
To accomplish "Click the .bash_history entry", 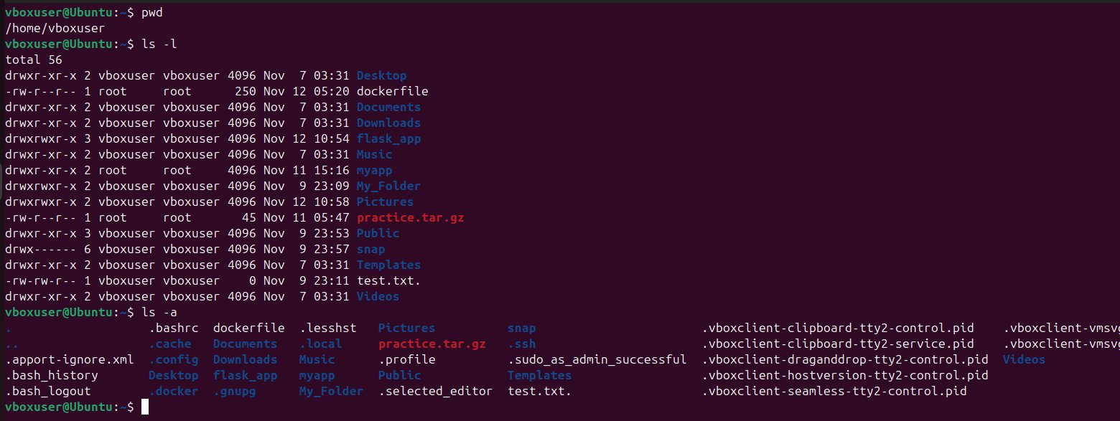I will click(x=52, y=376).
